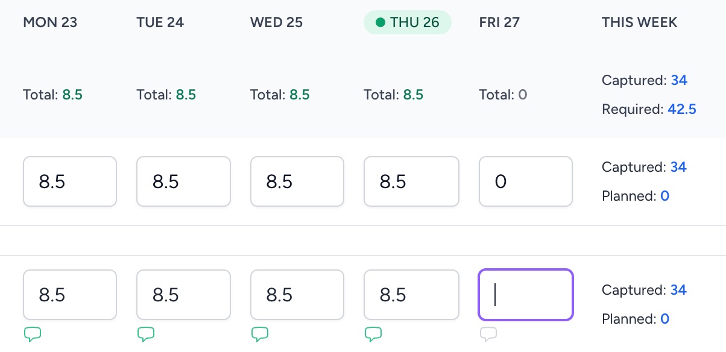This screenshot has width=726, height=352.
Task: Open the comment icon under Monday's 8.5 entry
Action: [32, 334]
